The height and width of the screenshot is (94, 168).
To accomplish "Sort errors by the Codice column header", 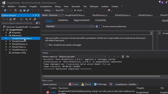I will pyautogui.click(x=53, y=88).
